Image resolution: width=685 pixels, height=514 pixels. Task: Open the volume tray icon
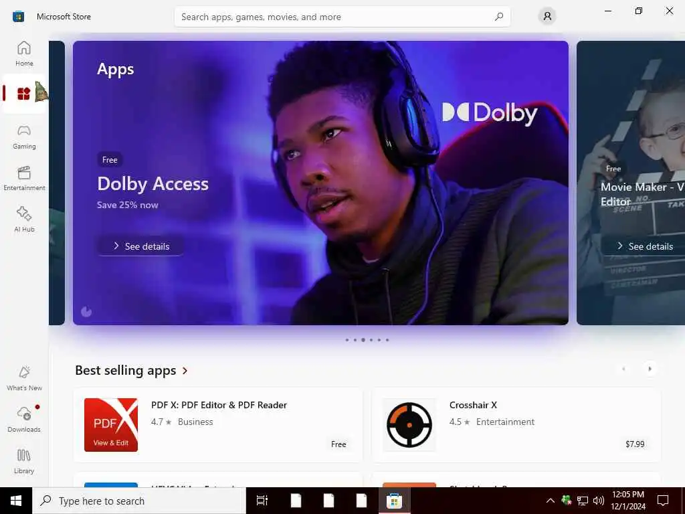point(599,501)
